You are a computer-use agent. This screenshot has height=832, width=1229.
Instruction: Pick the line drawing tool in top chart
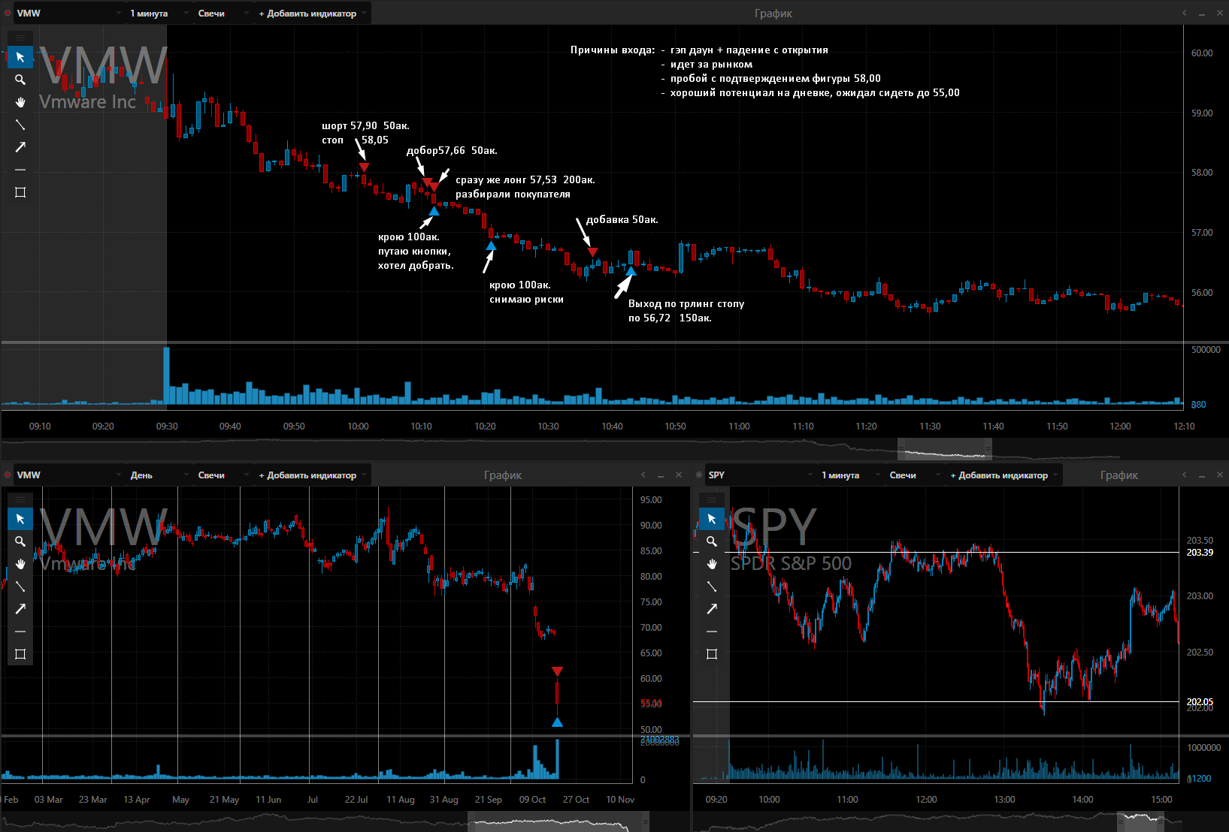tap(20, 125)
